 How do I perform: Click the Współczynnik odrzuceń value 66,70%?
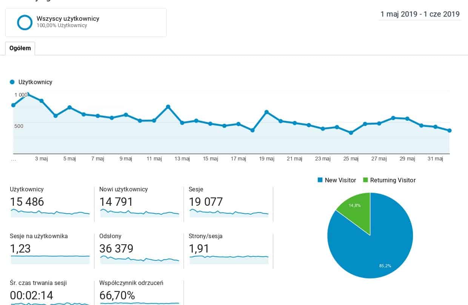(x=117, y=295)
